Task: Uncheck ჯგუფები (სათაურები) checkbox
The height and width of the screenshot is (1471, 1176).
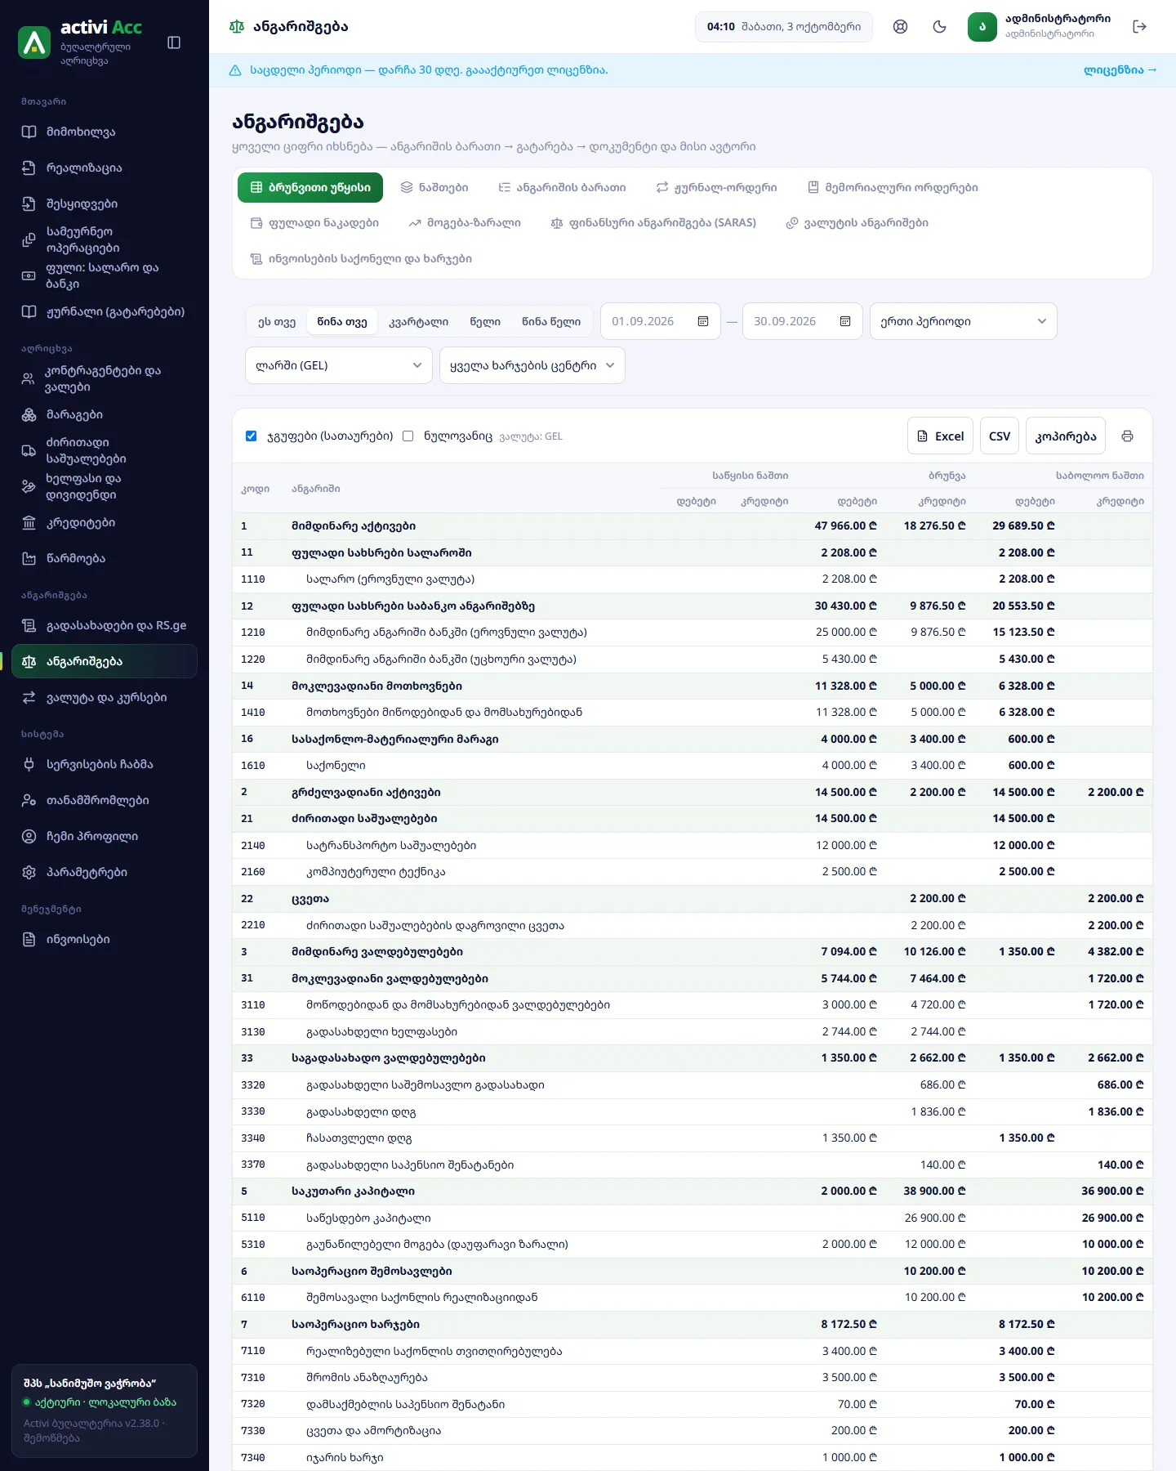Action: 251,436
